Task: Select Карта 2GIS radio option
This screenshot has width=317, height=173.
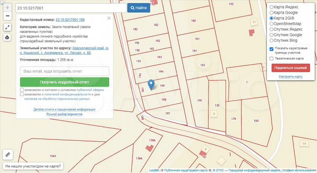Action: click(271, 18)
